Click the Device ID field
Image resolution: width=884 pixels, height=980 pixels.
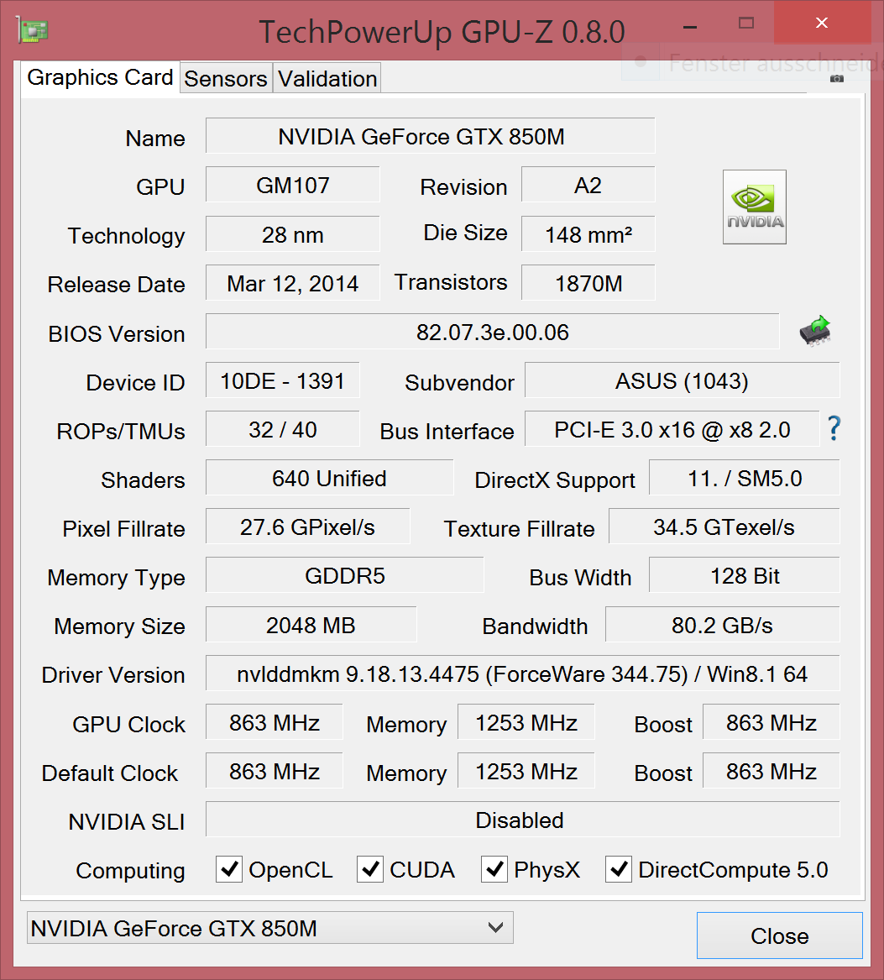(x=282, y=380)
